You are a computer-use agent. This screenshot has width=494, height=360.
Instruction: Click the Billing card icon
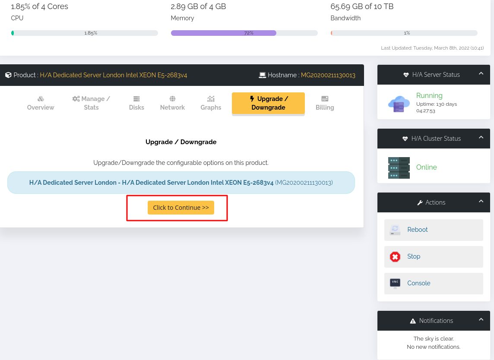pos(325,99)
